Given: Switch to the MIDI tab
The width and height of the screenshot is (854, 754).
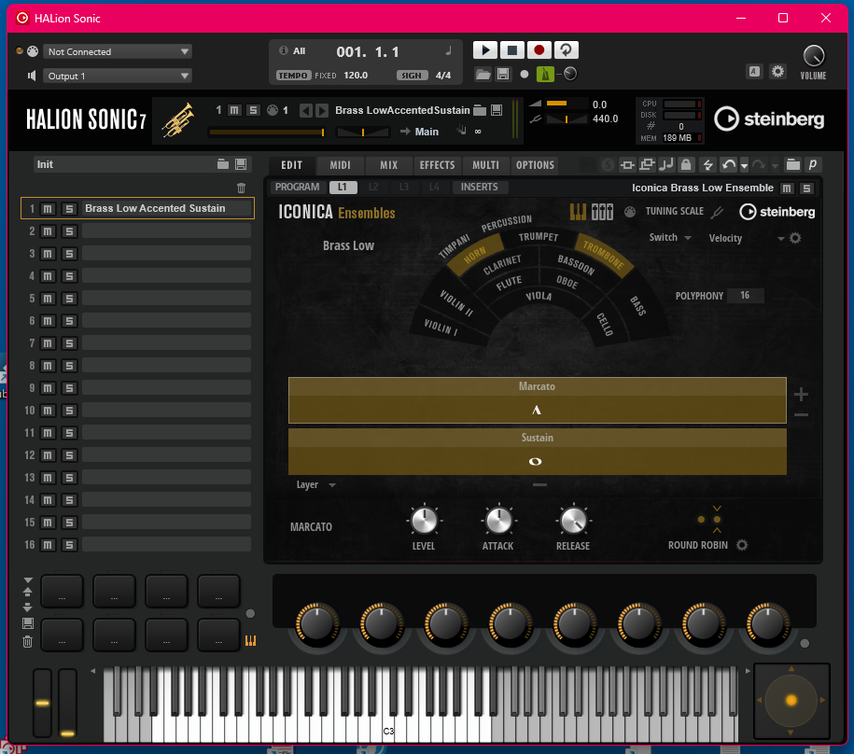Looking at the screenshot, I should [340, 165].
